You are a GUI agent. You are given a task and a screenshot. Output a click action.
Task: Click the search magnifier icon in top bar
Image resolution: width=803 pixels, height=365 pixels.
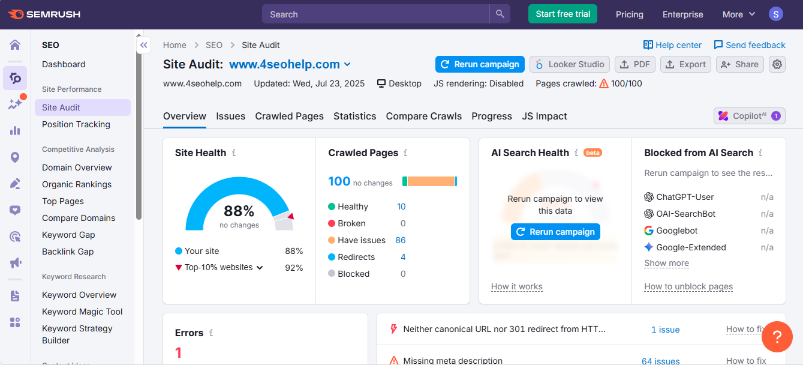pos(500,14)
